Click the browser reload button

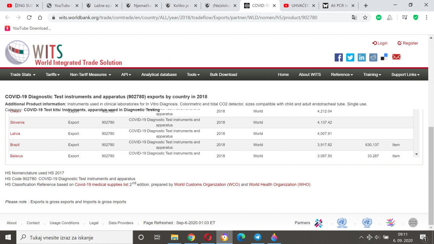click(29, 17)
